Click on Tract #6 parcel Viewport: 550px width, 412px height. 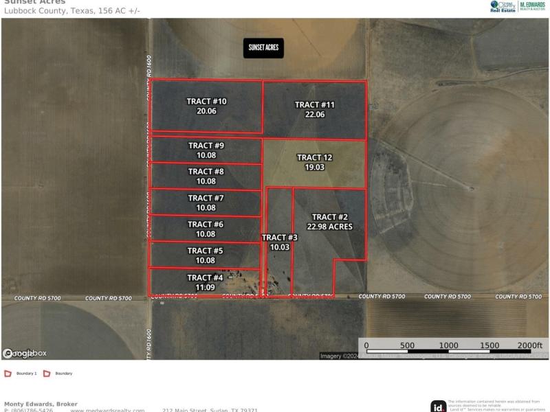click(205, 229)
